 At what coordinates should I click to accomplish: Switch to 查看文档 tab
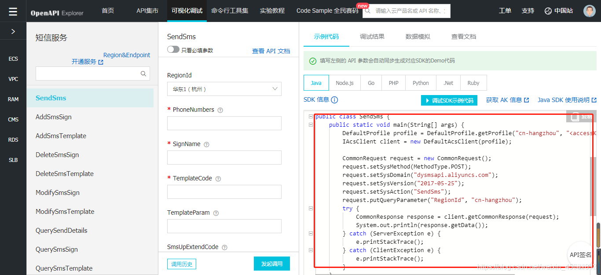tap(464, 37)
